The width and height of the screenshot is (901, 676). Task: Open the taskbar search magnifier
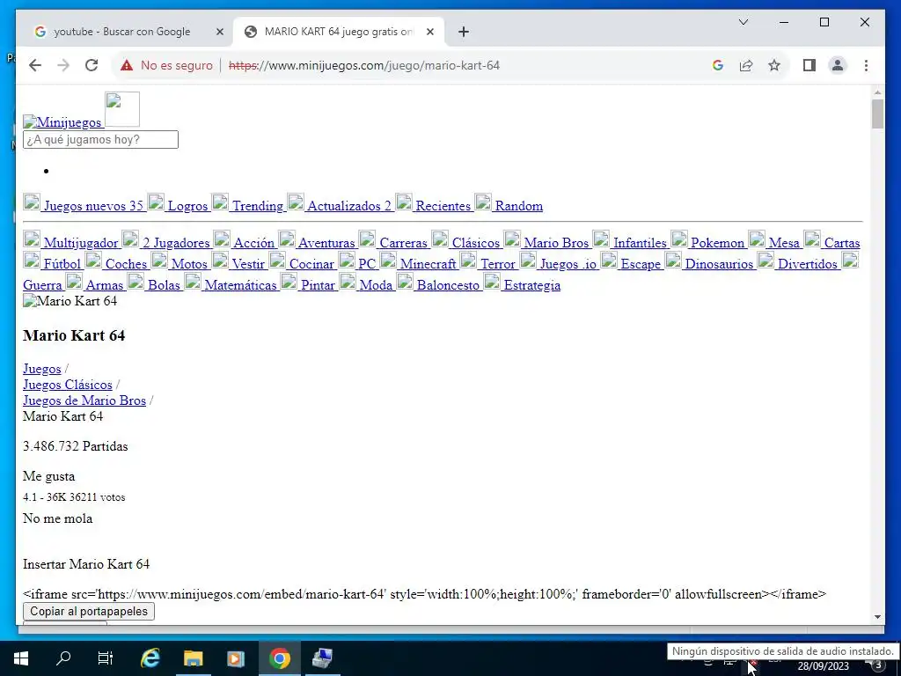coord(63,658)
